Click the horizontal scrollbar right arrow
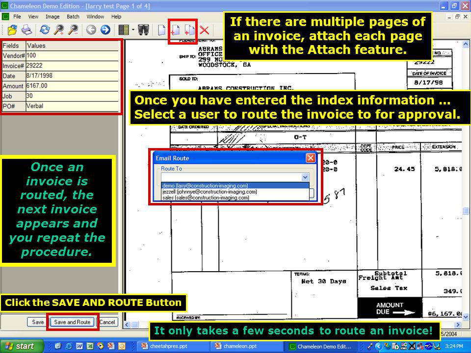The width and height of the screenshot is (471, 353). click(458, 325)
